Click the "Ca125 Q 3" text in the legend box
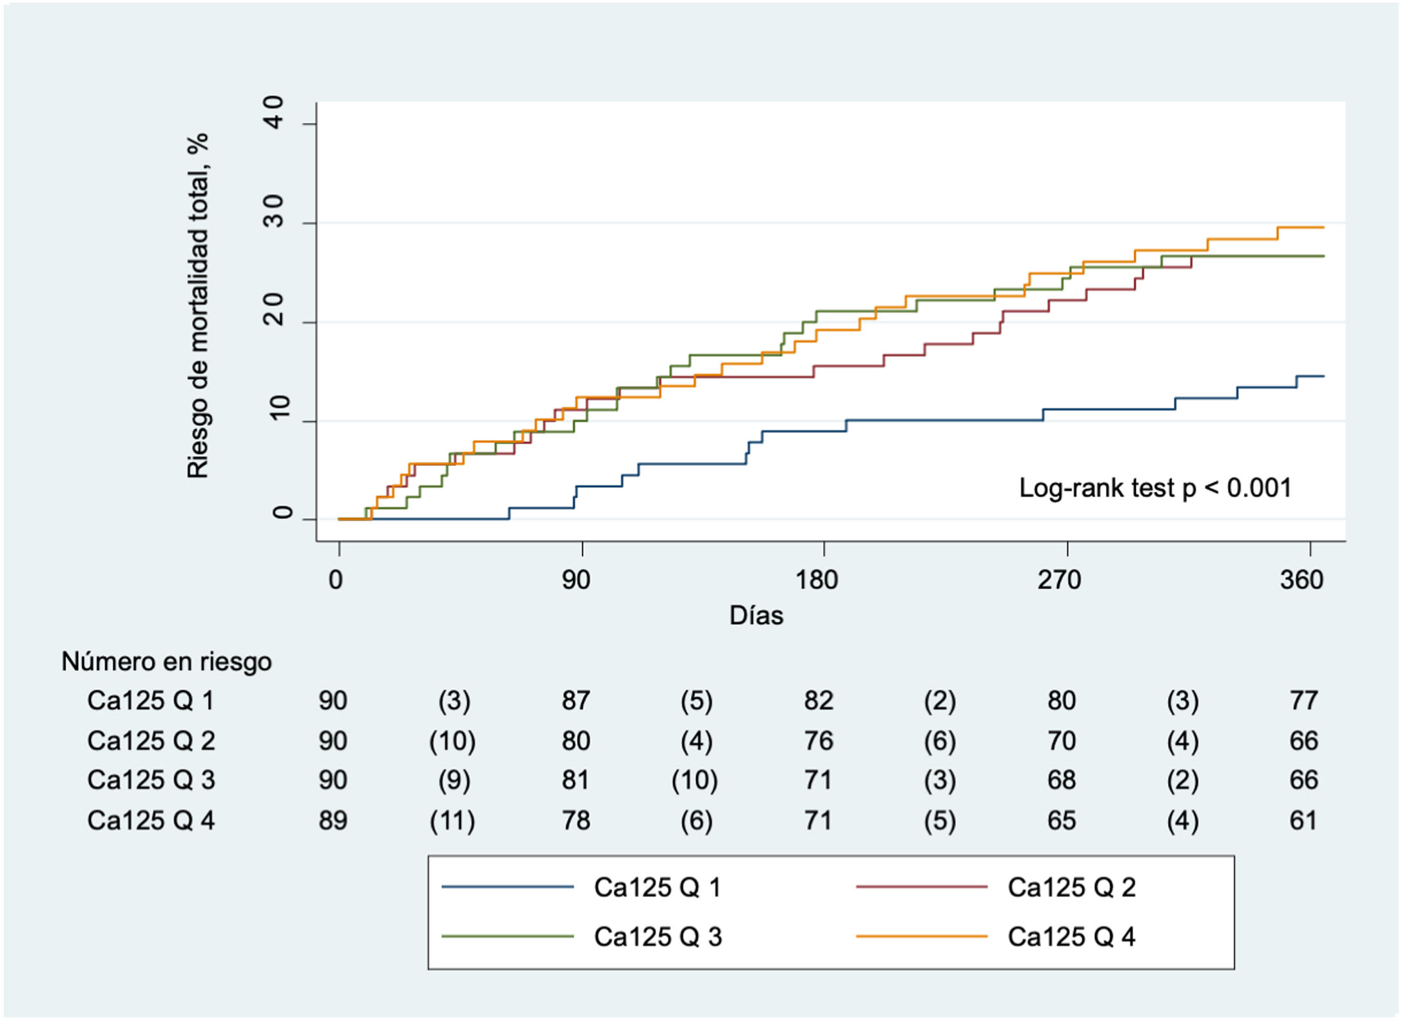Image resolution: width=1402 pixels, height=1020 pixels. [x=657, y=937]
